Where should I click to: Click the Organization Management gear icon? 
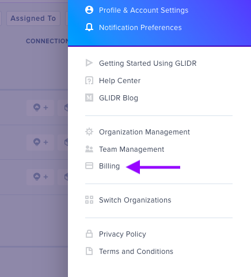(89, 132)
